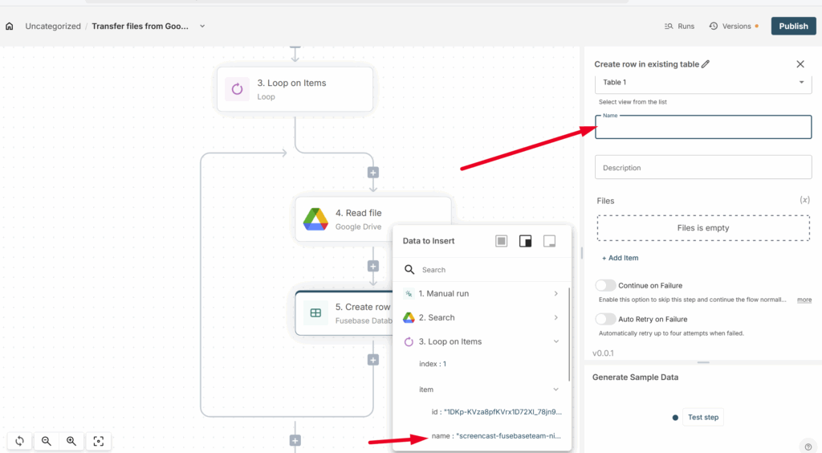Click the Publish button

pos(793,27)
